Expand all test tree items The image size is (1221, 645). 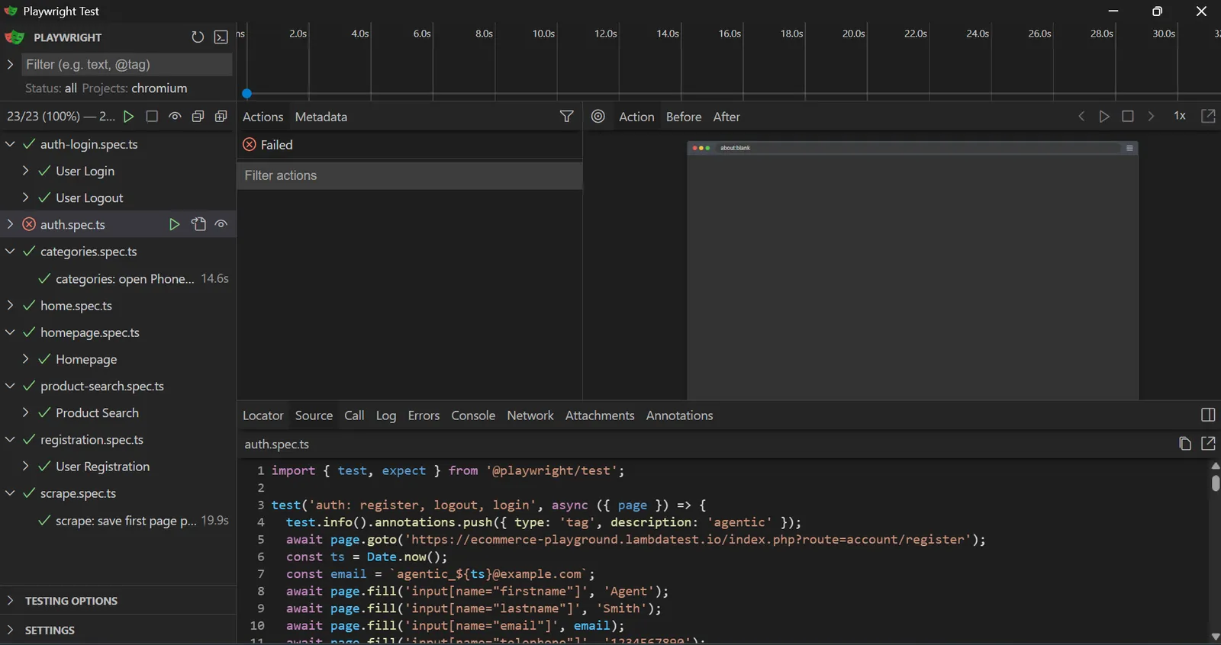click(x=221, y=117)
